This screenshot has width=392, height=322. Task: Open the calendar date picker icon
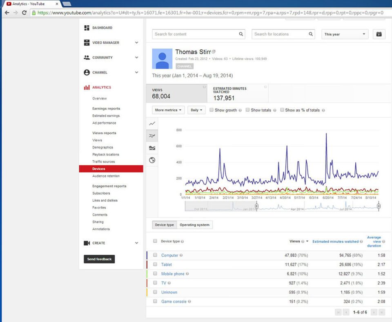[379, 34]
